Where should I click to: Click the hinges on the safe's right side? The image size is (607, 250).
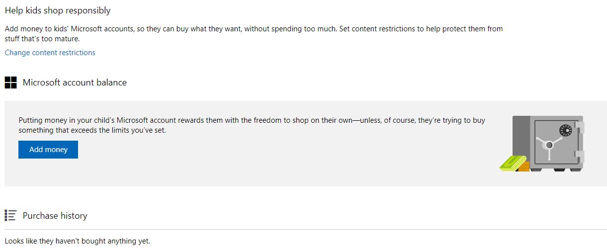point(581,143)
